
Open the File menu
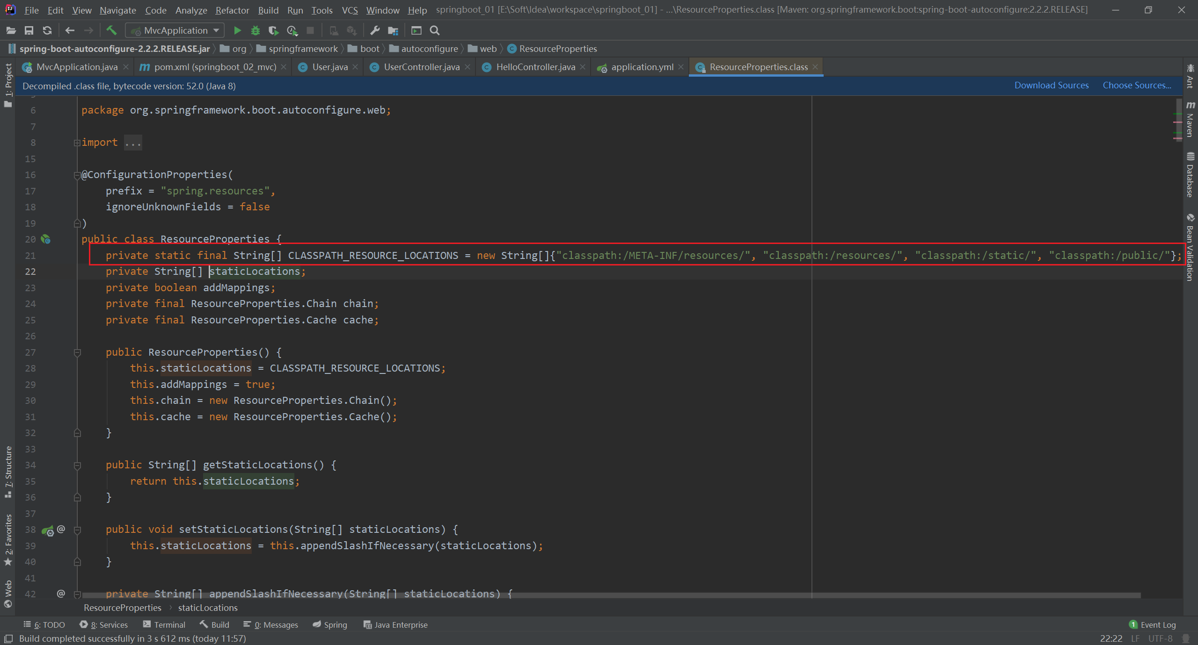(31, 10)
